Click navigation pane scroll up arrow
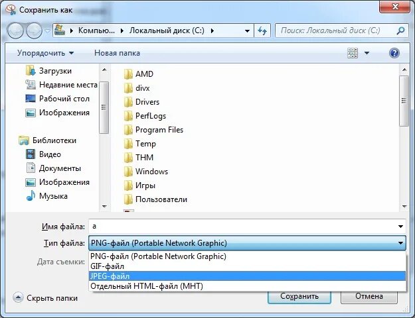Screen dimensions: 415x318 pos(104,70)
